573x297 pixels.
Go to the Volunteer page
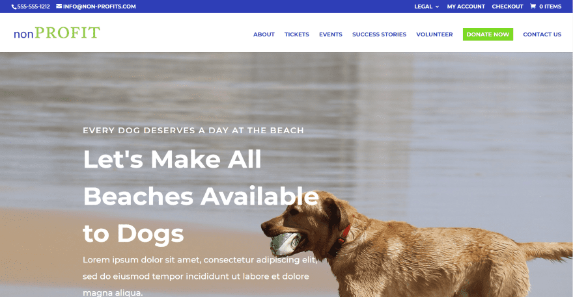click(x=434, y=34)
